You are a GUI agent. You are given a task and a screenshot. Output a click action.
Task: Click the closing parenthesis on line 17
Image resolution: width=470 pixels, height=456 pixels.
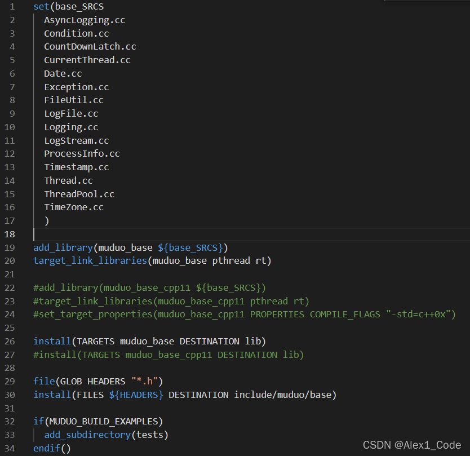click(x=47, y=221)
